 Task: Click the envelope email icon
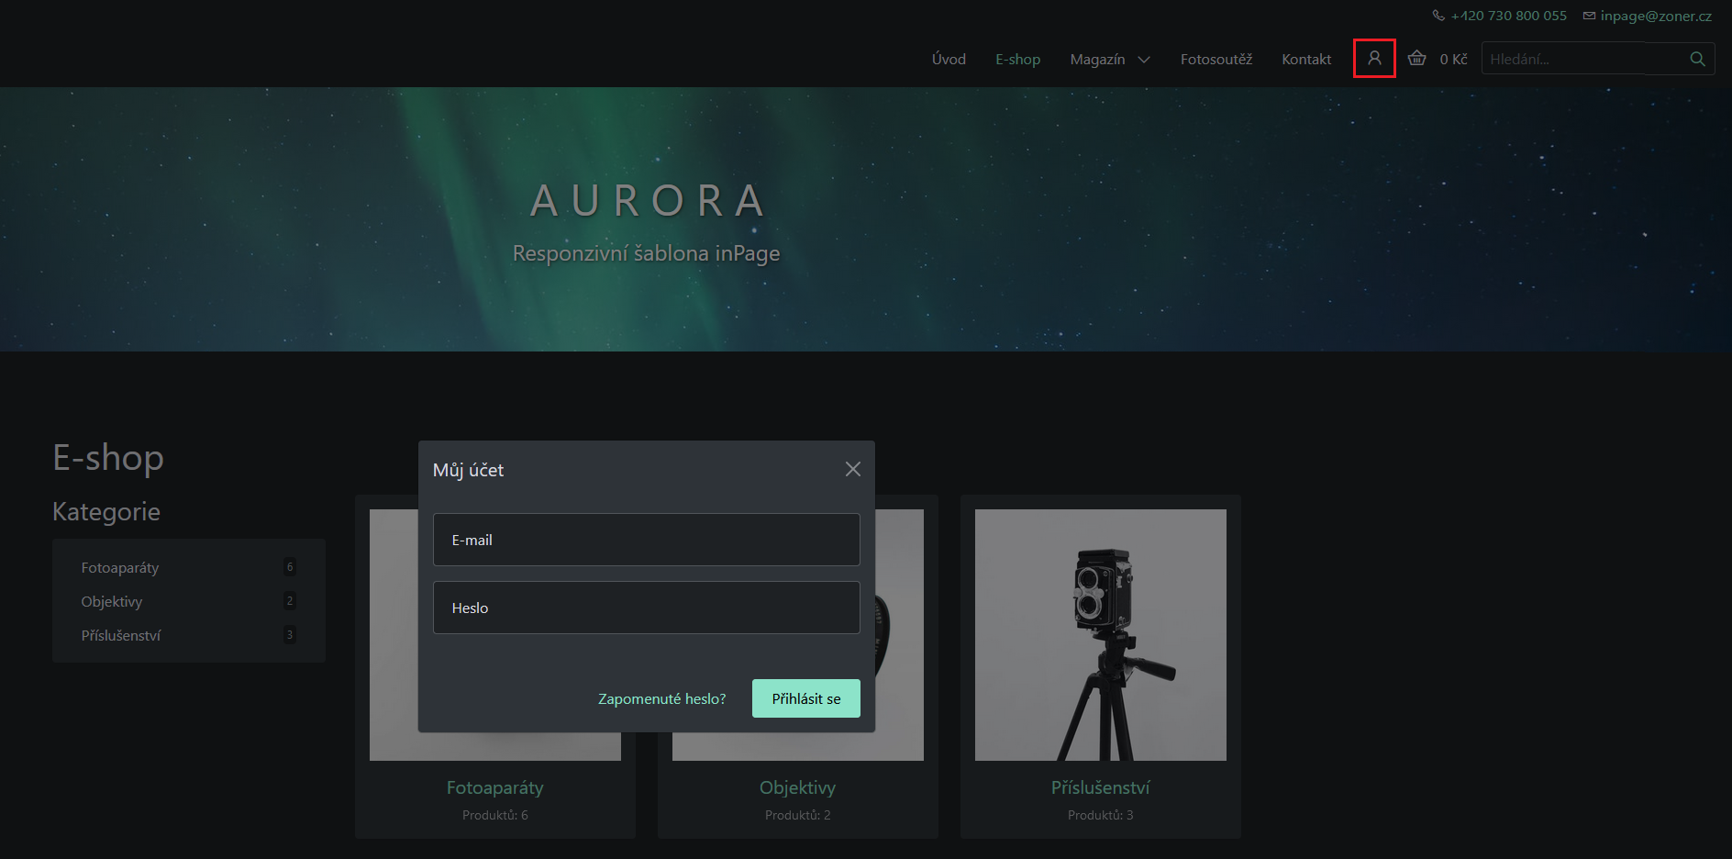(1589, 16)
